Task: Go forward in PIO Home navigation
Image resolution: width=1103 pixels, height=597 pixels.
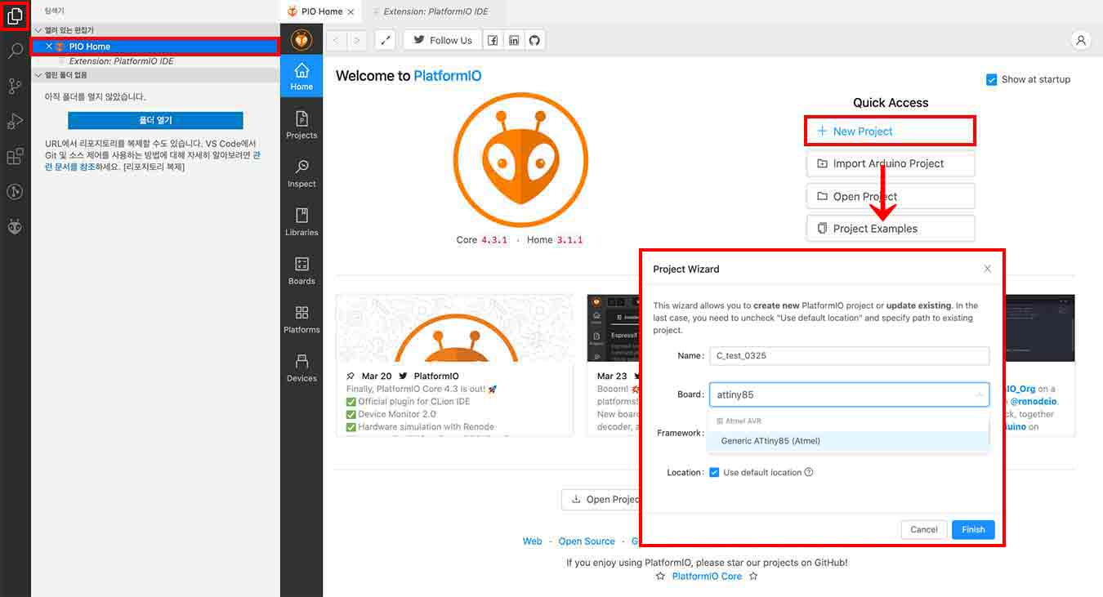Action: pos(356,40)
